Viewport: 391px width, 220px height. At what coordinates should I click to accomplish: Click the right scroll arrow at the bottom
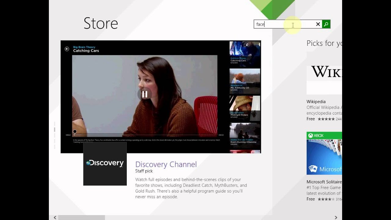[x=336, y=218]
